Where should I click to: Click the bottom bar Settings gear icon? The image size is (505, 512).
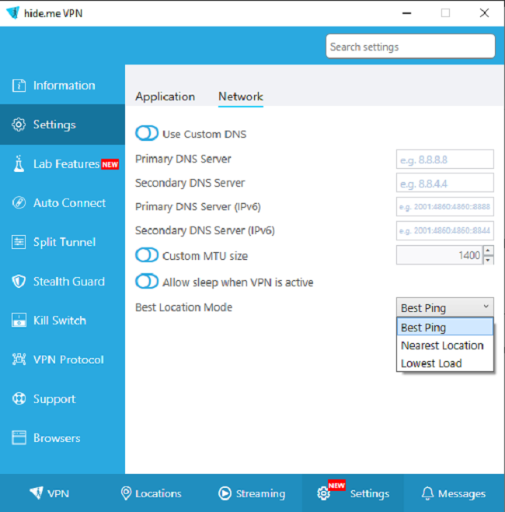click(323, 493)
